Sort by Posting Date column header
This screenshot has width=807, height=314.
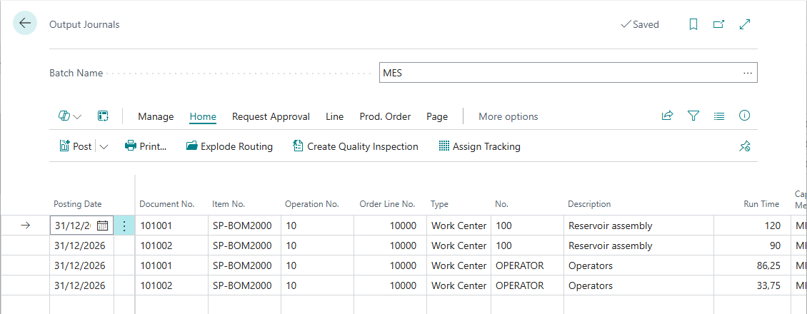[x=78, y=204]
